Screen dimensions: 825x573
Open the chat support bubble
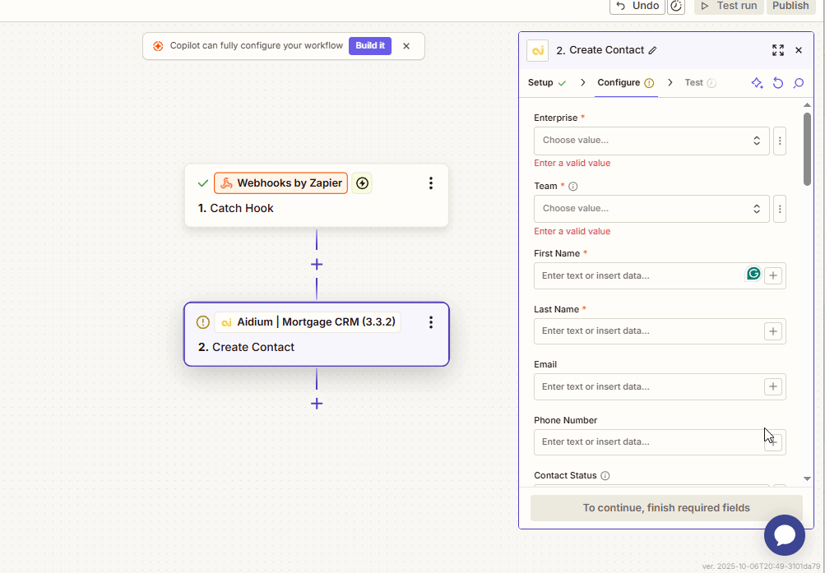(784, 535)
